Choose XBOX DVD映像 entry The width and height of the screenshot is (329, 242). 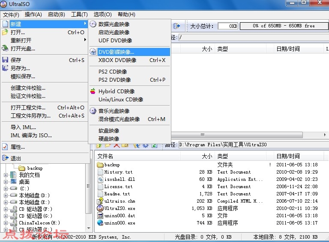[x=130, y=60]
